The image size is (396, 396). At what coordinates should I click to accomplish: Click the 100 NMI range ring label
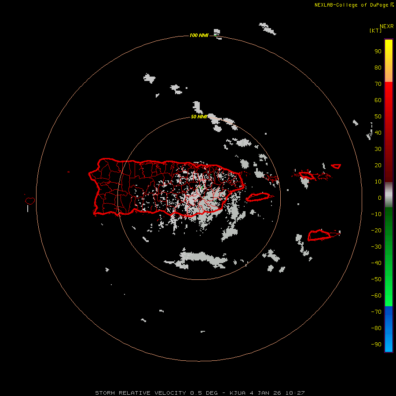coord(199,35)
